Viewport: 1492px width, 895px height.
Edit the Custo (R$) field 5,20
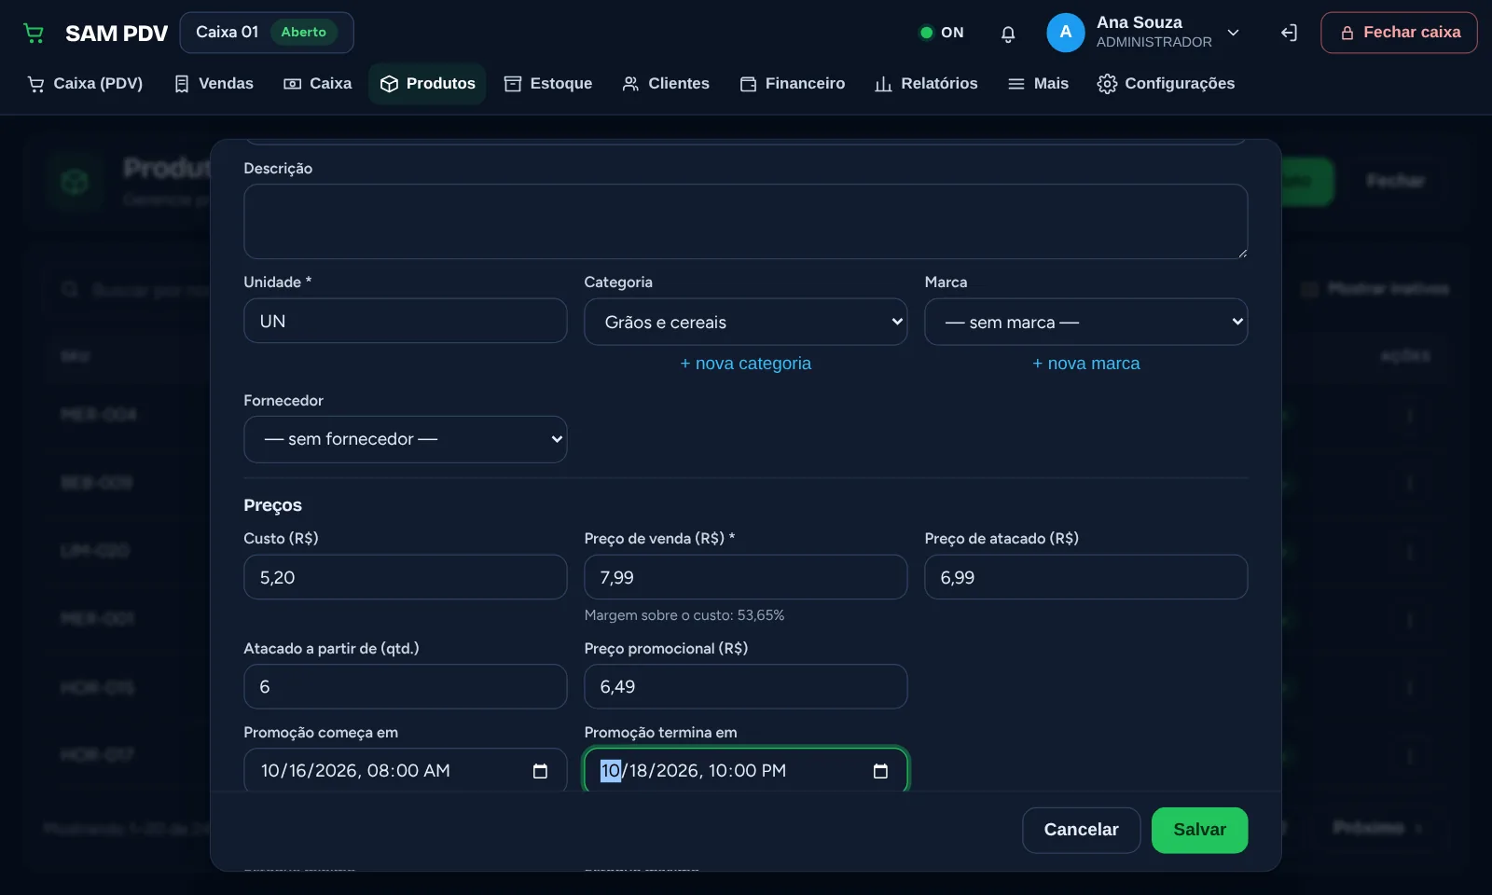(405, 577)
